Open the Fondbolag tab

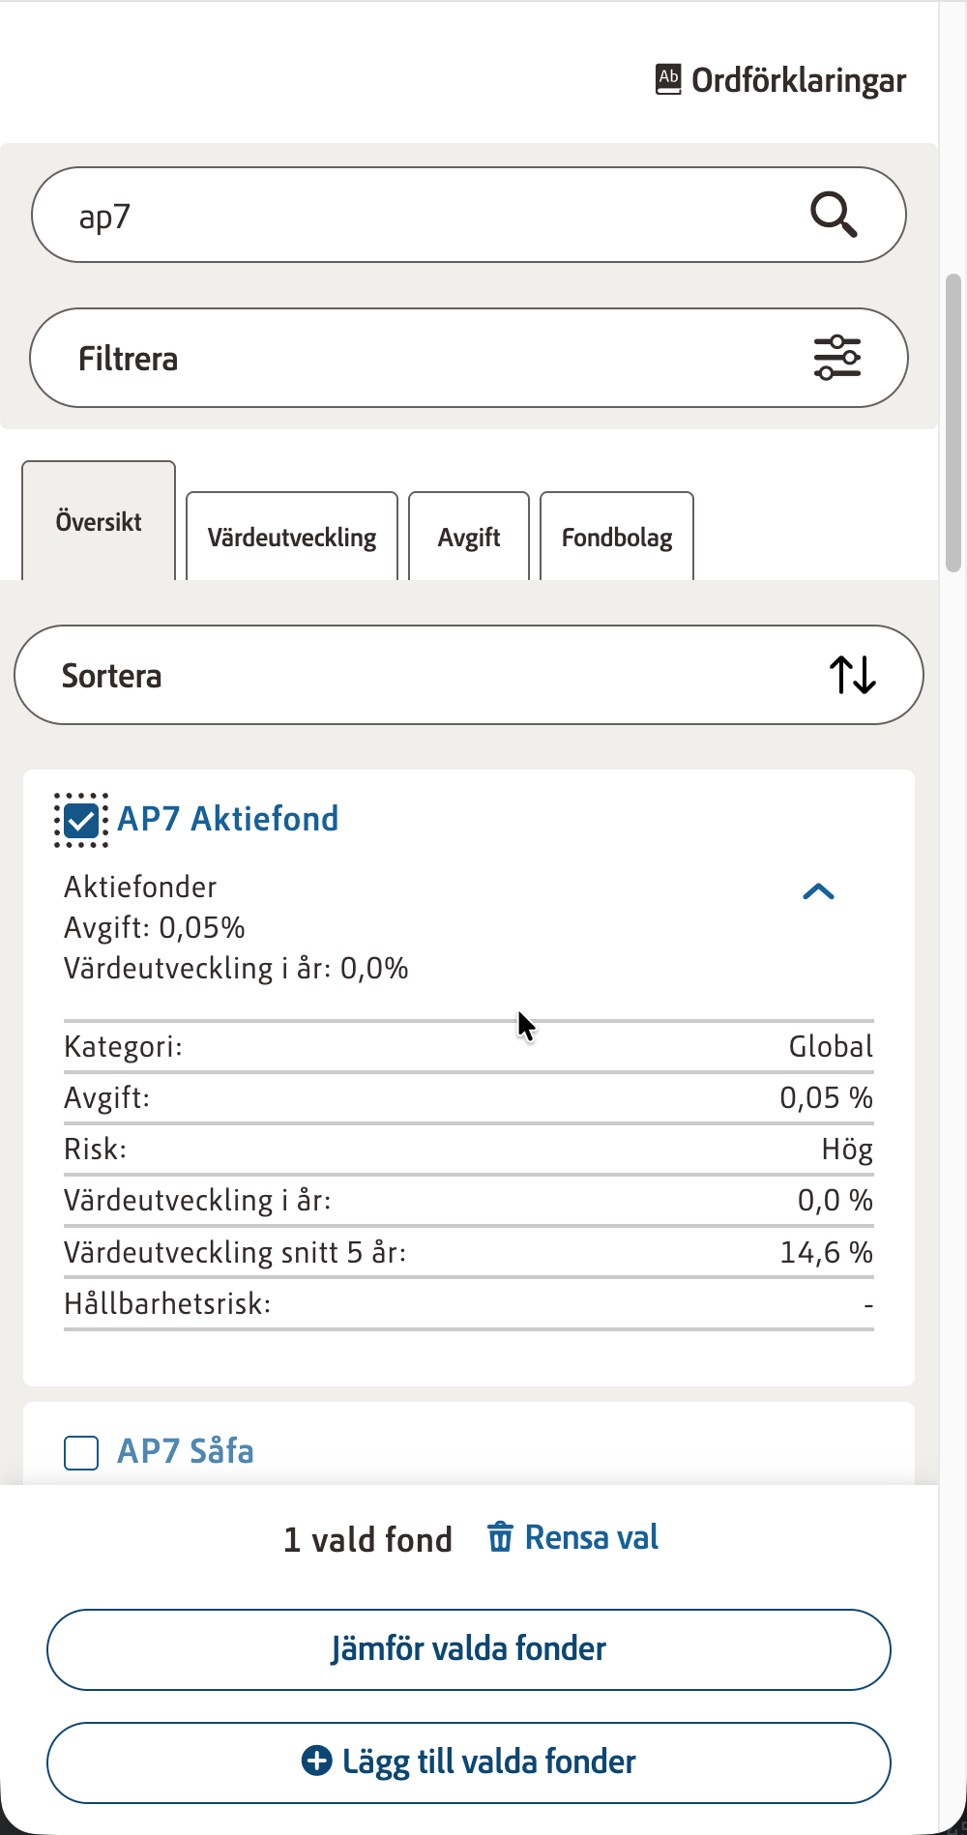[617, 538]
